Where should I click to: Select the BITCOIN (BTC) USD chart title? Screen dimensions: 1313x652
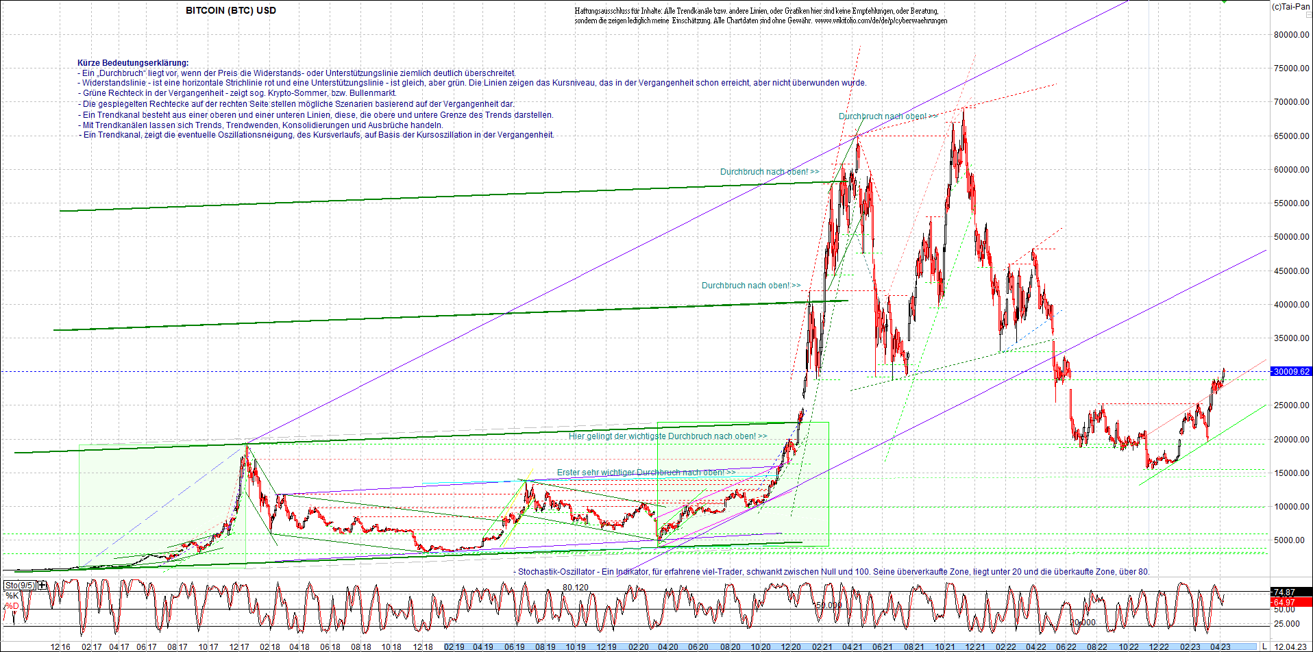[x=230, y=10]
